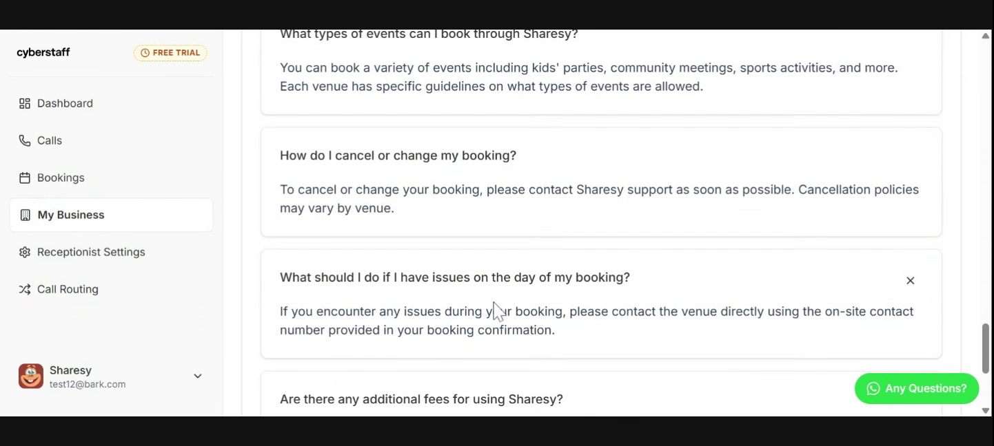Screen dimensions: 994x446
Task: Click the FREE TRIAL badge
Action: (x=170, y=53)
